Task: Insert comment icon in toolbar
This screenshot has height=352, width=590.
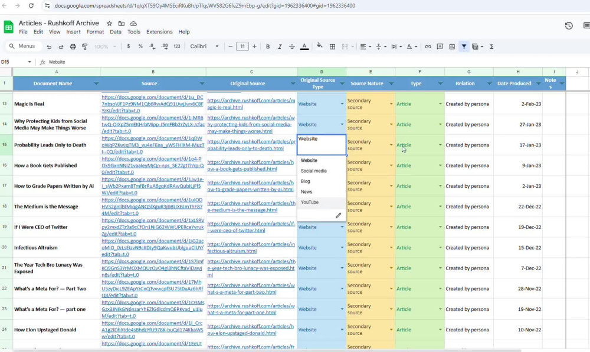Action: (440, 47)
